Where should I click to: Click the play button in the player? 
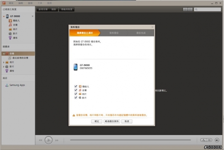click(x=48, y=140)
